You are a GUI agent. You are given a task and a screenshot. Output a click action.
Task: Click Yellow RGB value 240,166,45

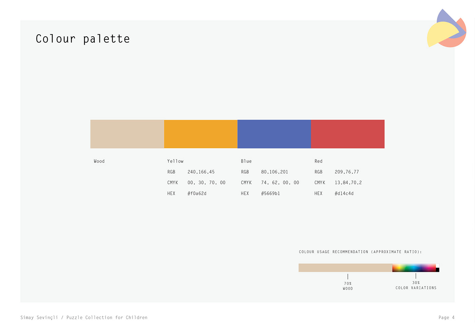click(x=201, y=172)
